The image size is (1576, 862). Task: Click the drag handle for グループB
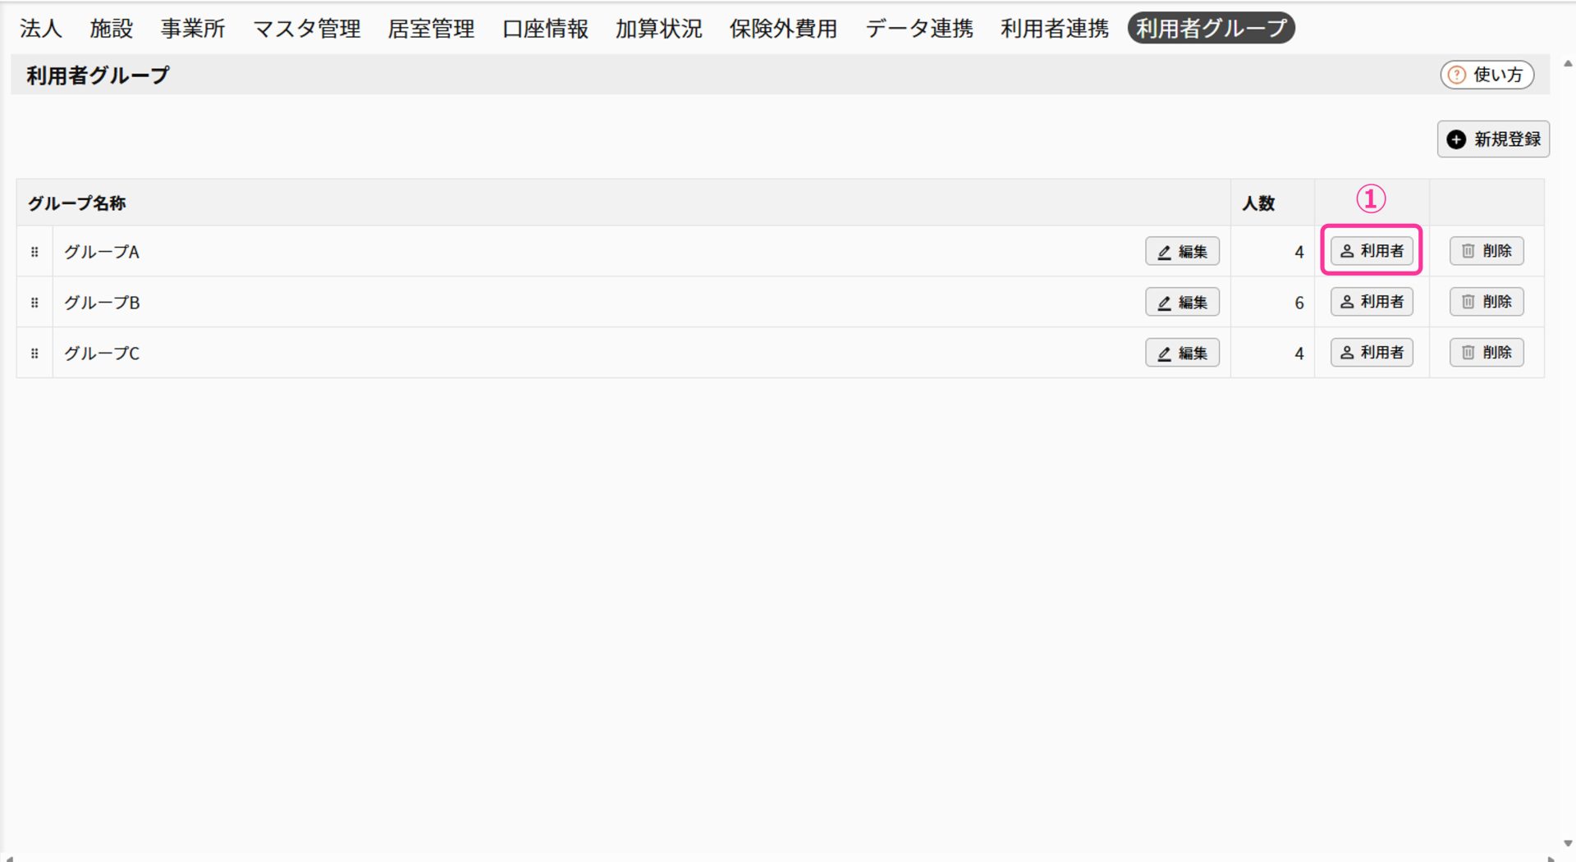click(x=34, y=303)
